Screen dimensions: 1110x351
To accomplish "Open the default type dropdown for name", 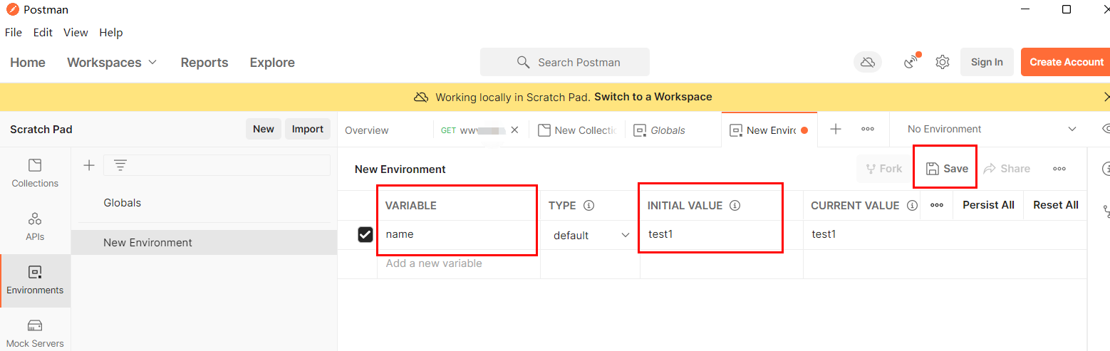I will pyautogui.click(x=591, y=235).
